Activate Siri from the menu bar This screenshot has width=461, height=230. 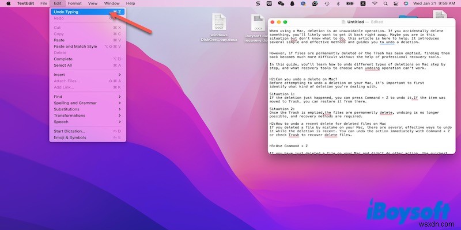[406, 3]
